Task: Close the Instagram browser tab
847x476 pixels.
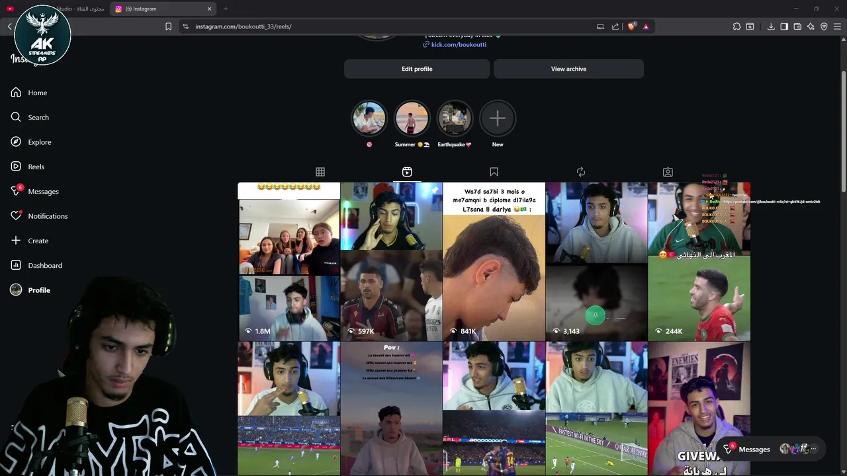Action: click(x=210, y=9)
